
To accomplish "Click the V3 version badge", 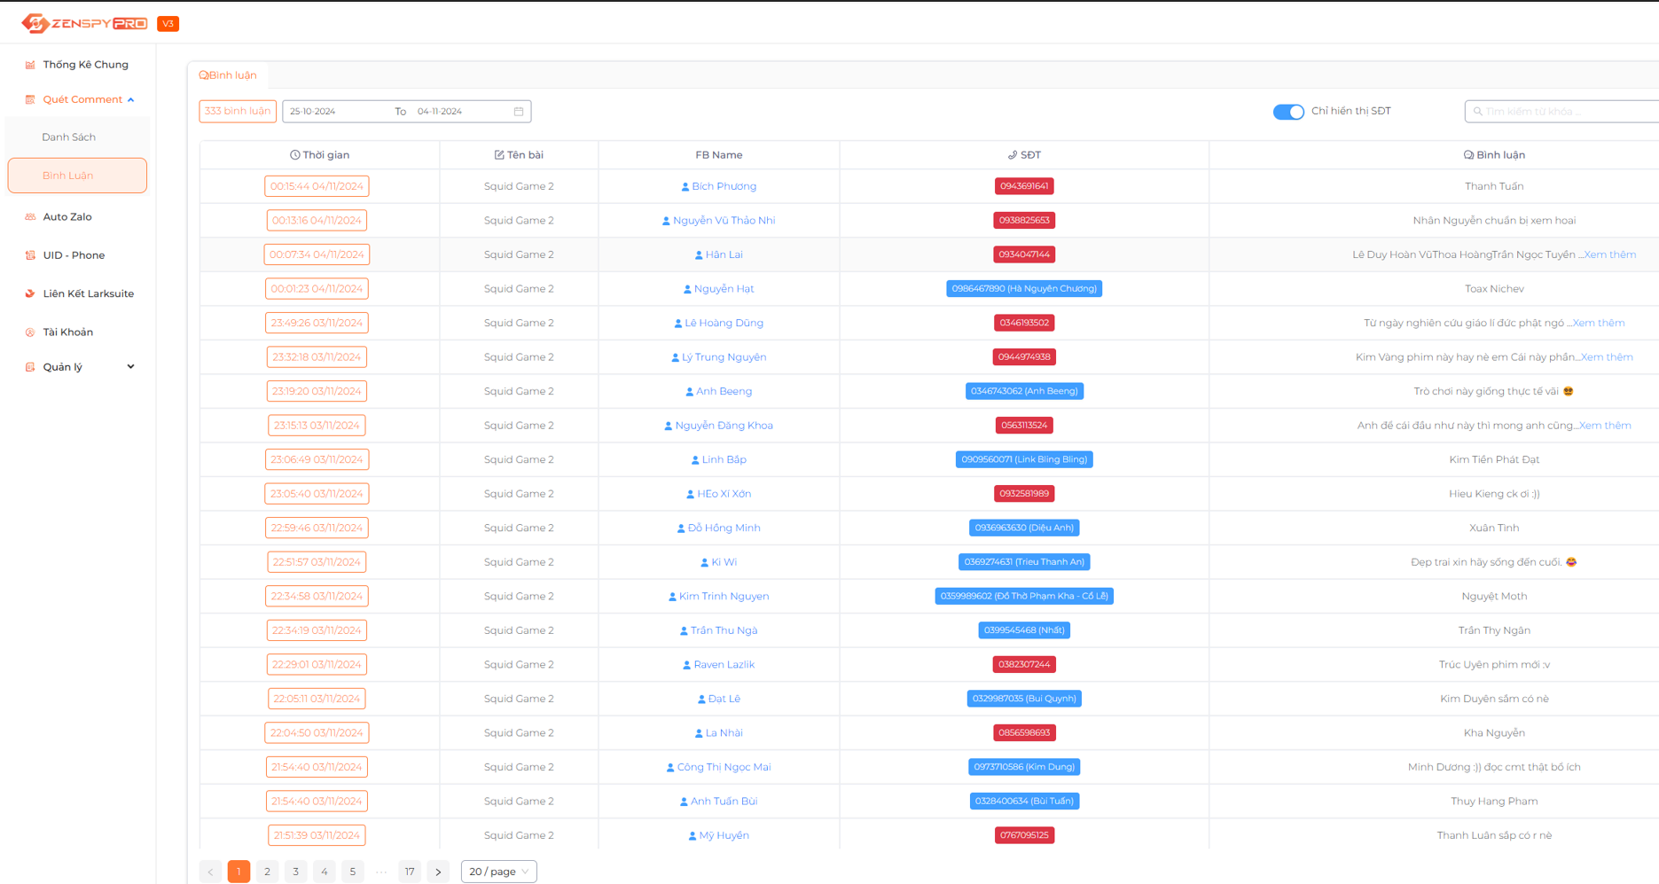I will (x=168, y=24).
